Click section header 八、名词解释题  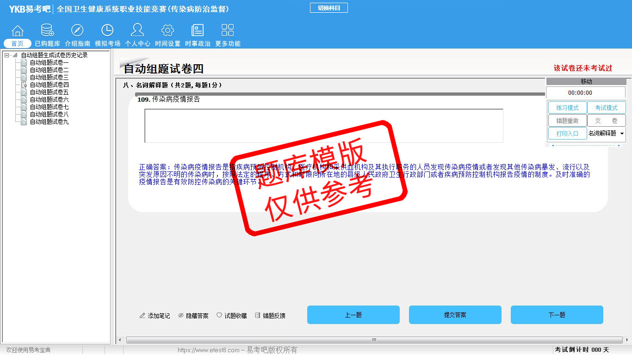click(173, 85)
